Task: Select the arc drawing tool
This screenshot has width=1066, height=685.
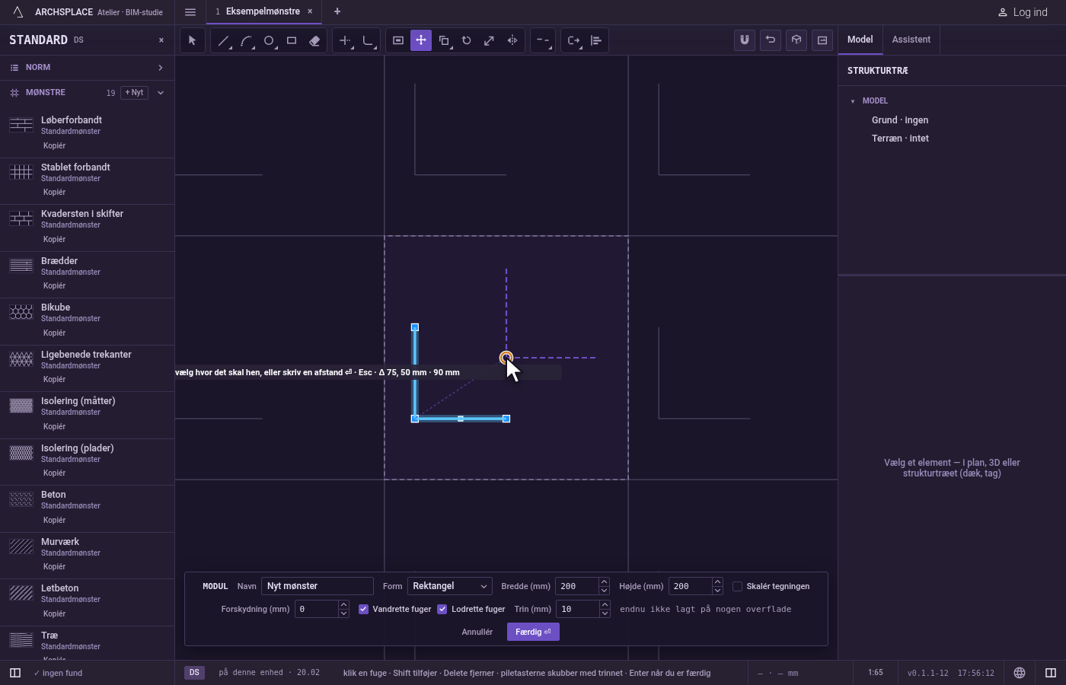Action: click(x=246, y=40)
